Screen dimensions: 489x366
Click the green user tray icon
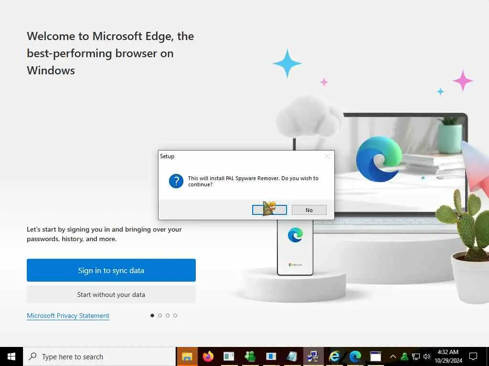tap(404, 356)
